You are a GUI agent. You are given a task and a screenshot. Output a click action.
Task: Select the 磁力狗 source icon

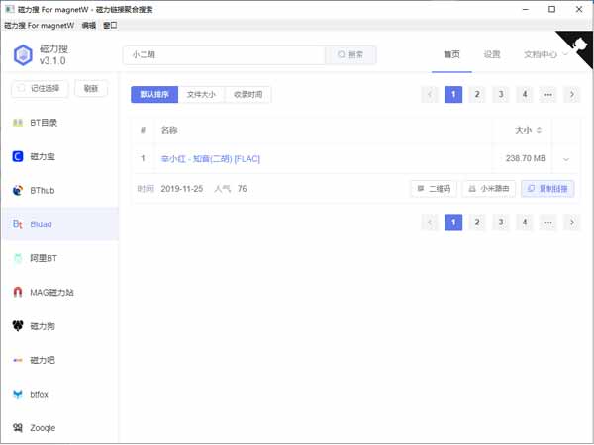tap(18, 326)
